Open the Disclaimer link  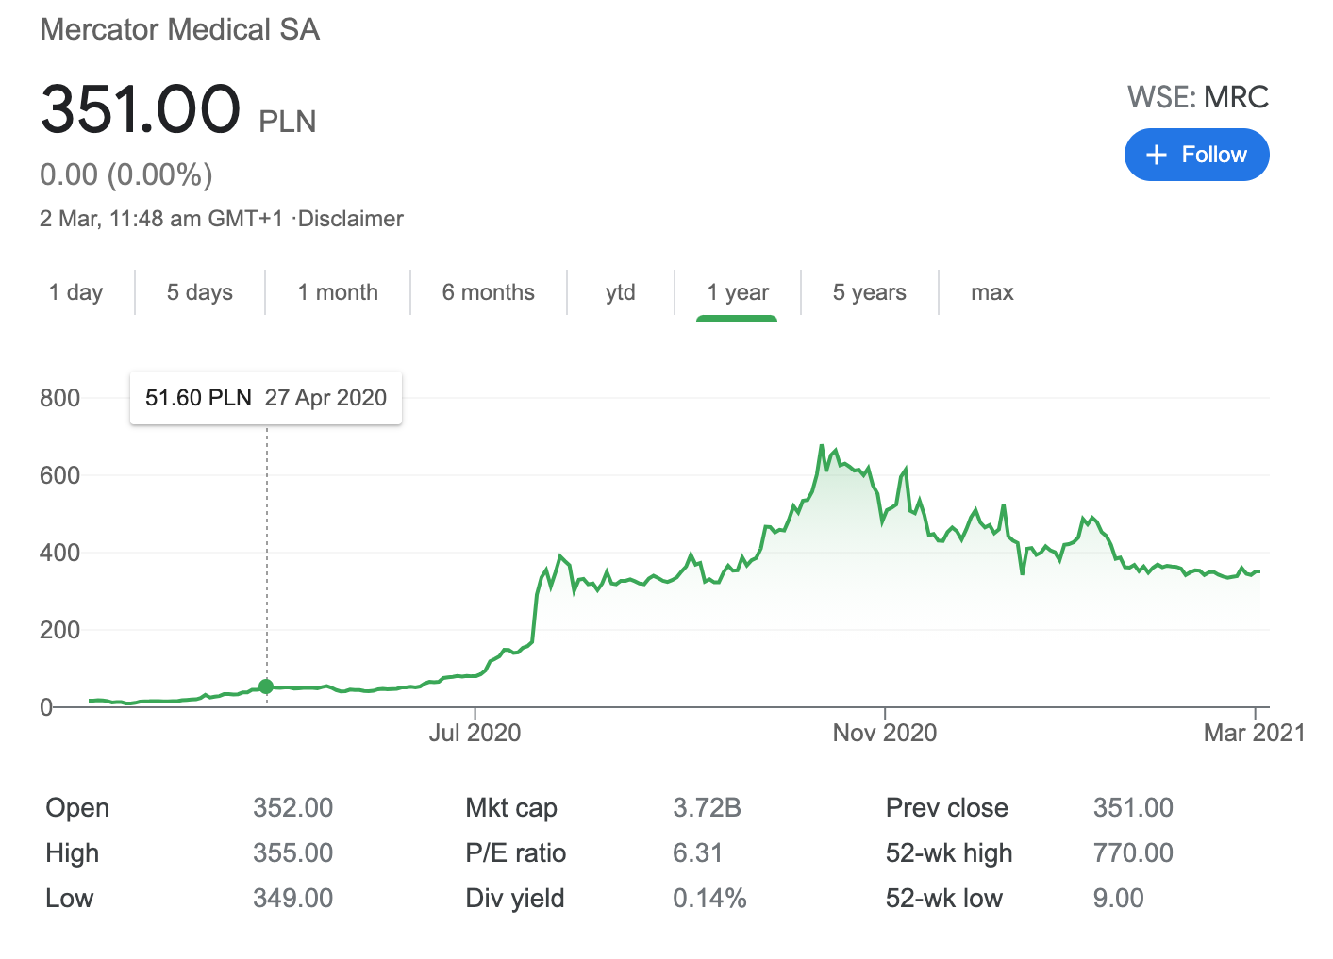351,219
